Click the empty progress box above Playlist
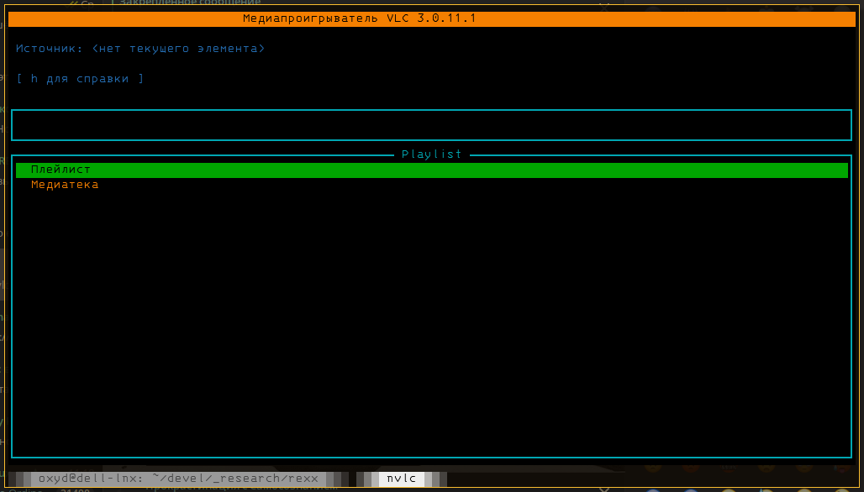 pos(431,125)
